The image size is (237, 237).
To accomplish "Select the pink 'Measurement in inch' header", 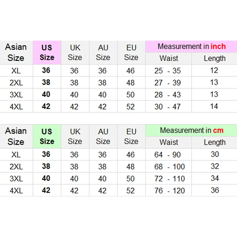I will tap(191, 47).
